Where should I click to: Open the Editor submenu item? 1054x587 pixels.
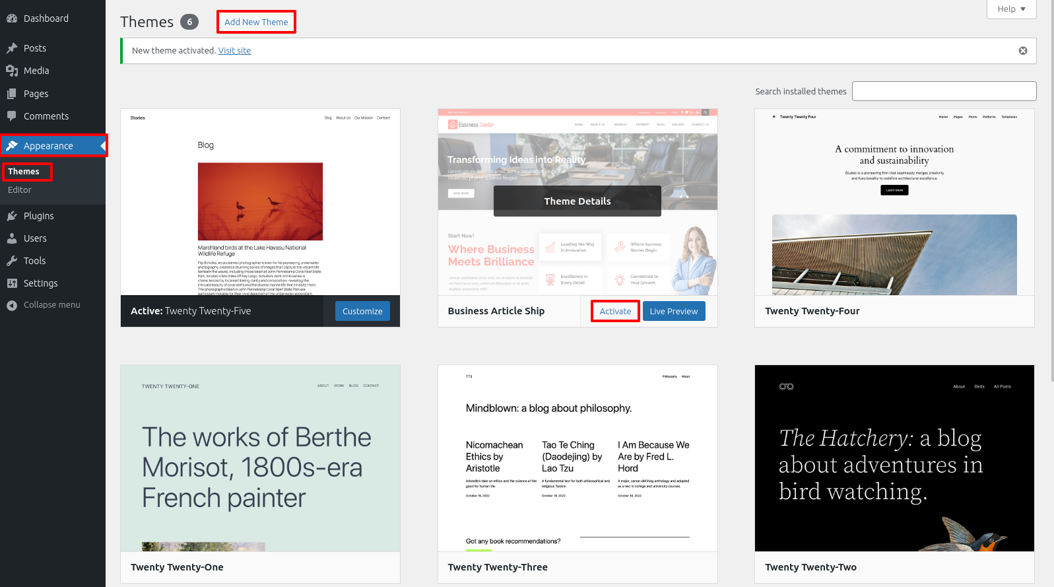[20, 190]
